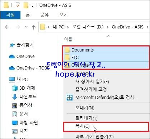Choose 바로 가기 만들기(S) from context menu
Image resolution: width=150 pixels, height=139 pixels.
(x=94, y=136)
